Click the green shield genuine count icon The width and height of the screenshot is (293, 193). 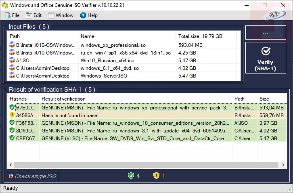point(131,176)
